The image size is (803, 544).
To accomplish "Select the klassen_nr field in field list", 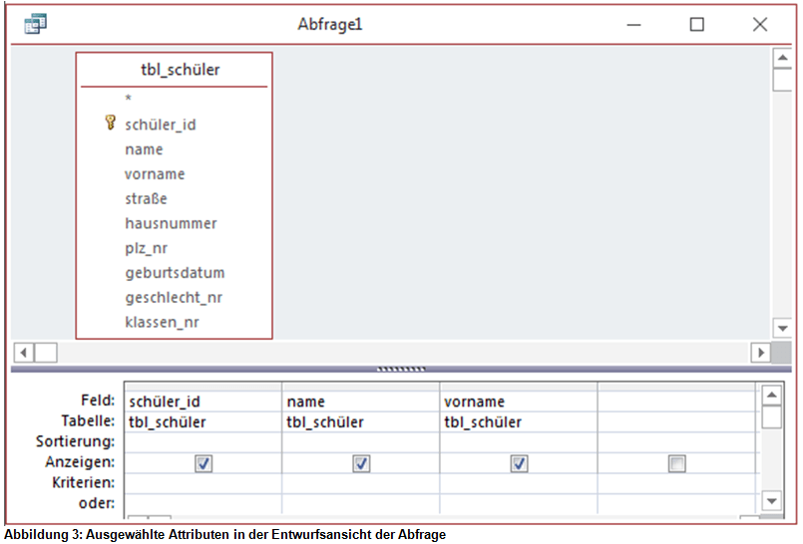I will click(x=162, y=322).
